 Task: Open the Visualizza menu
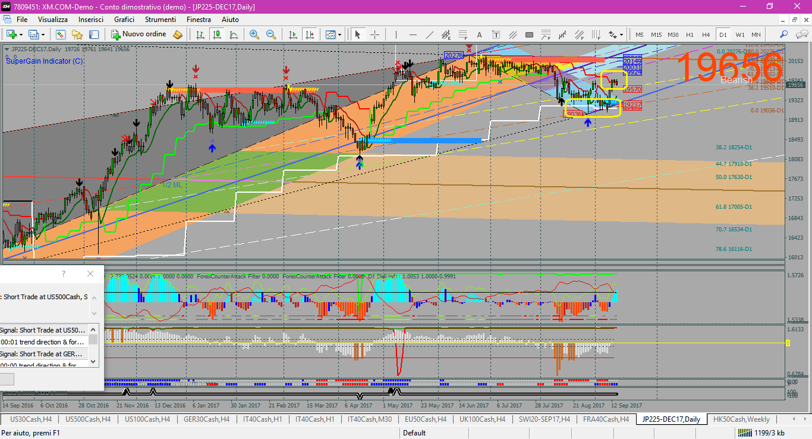tap(53, 20)
